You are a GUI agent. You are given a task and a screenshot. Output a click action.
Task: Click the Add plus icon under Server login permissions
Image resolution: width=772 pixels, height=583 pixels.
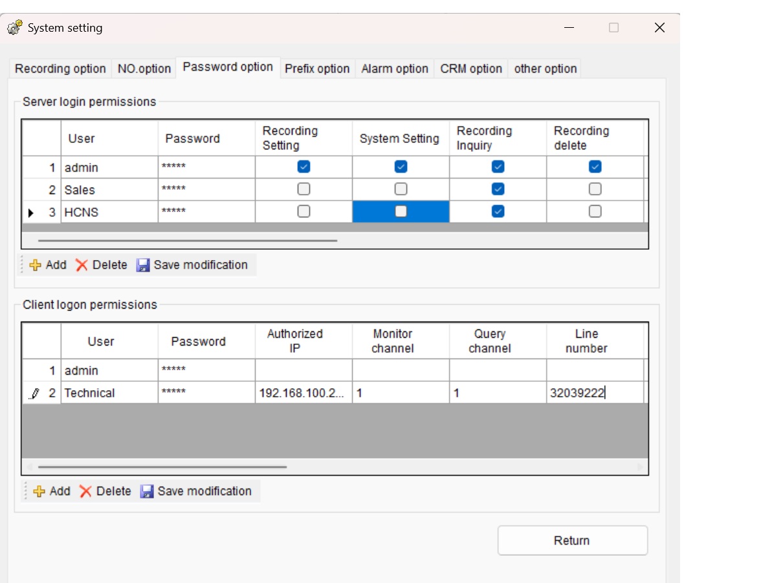35,265
